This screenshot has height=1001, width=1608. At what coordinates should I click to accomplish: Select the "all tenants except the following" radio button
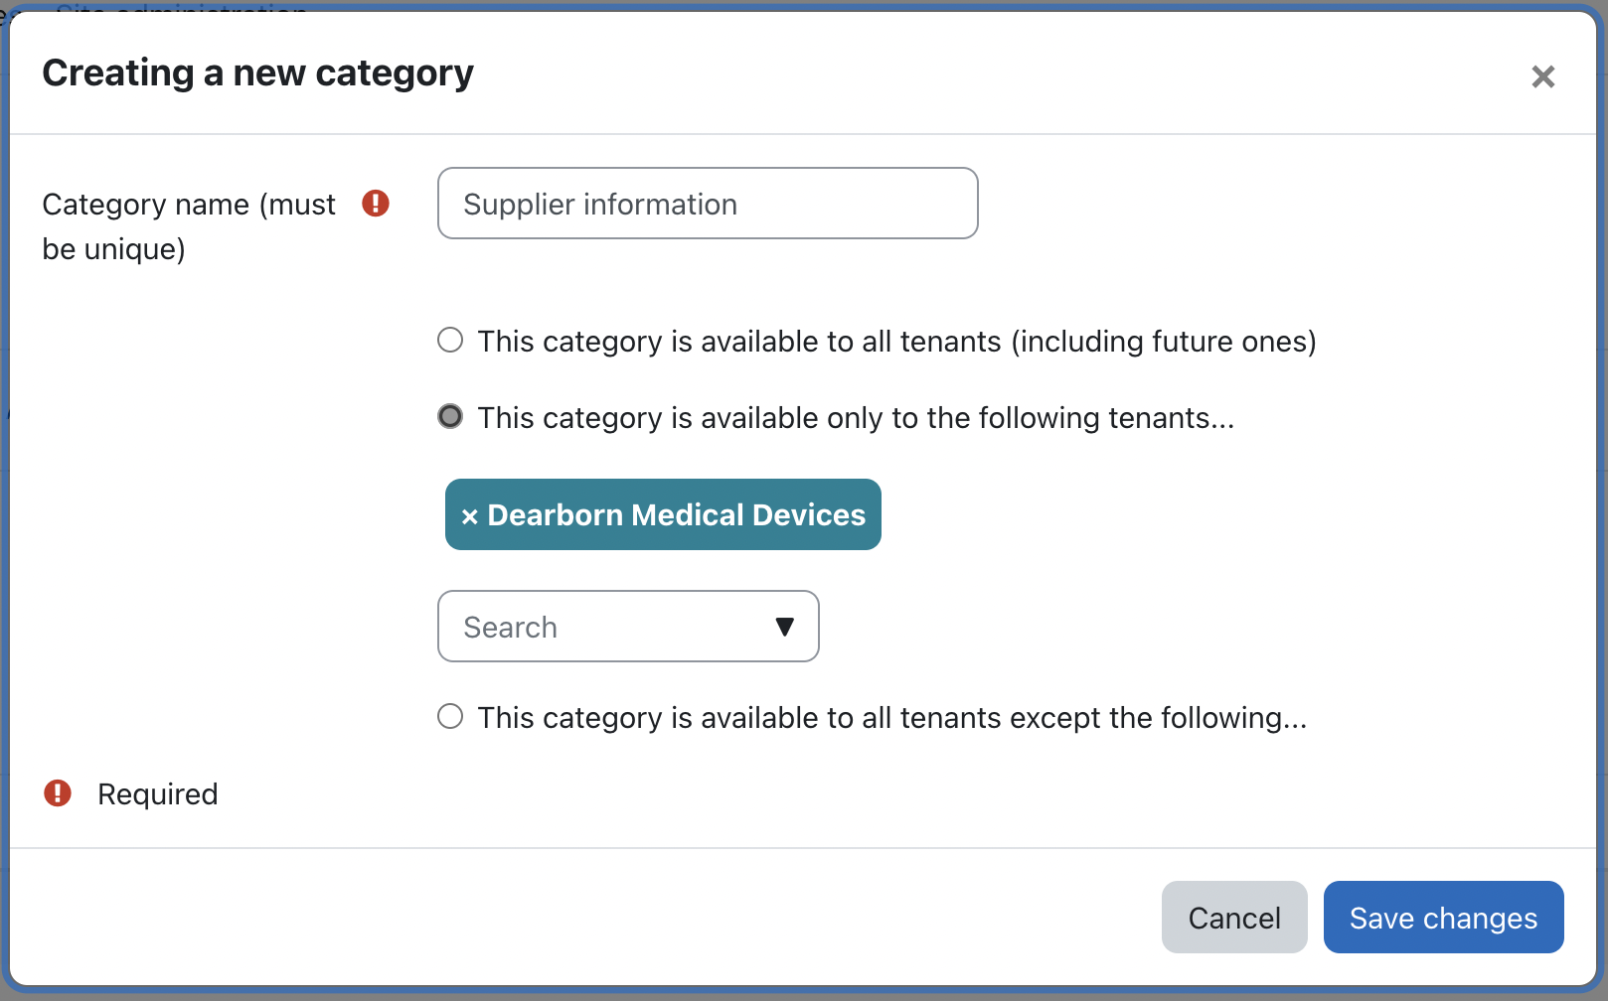click(450, 716)
